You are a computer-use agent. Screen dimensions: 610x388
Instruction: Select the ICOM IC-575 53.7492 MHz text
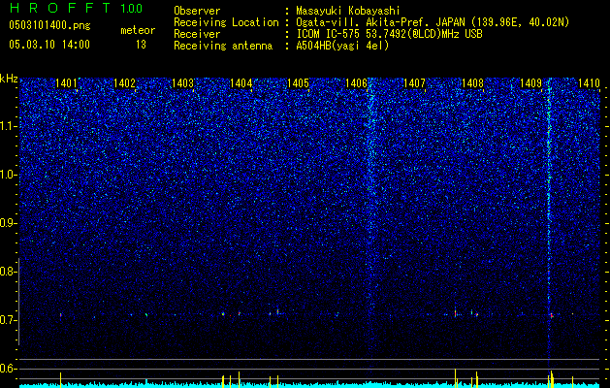click(x=389, y=34)
